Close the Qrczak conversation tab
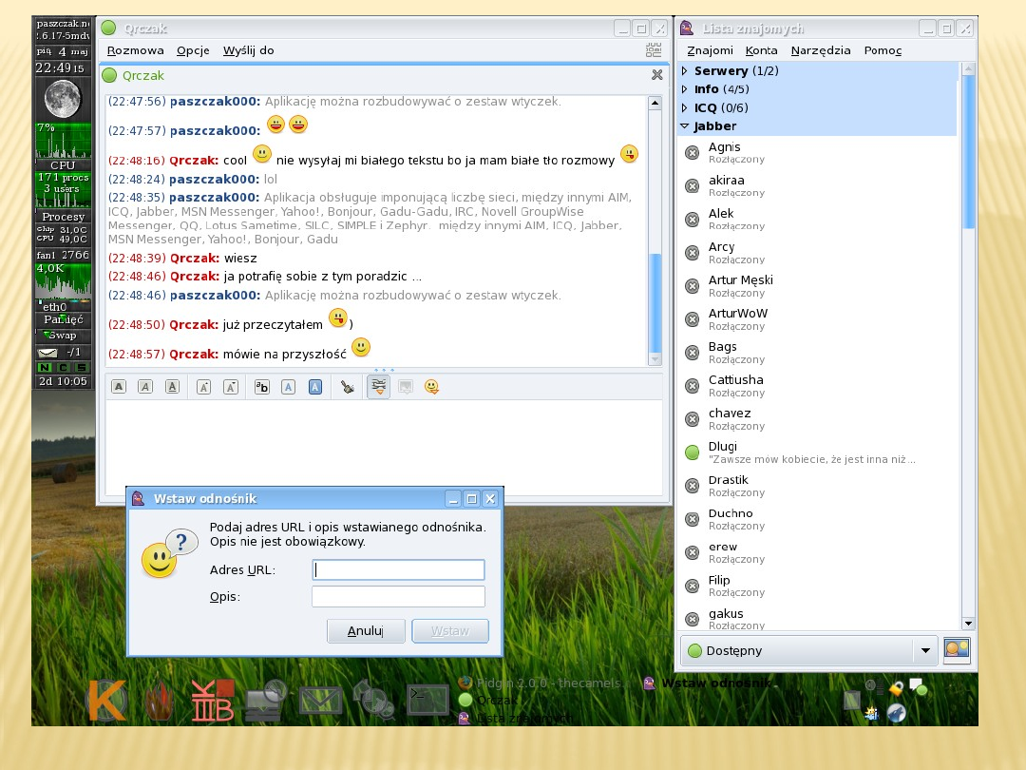 coord(656,75)
